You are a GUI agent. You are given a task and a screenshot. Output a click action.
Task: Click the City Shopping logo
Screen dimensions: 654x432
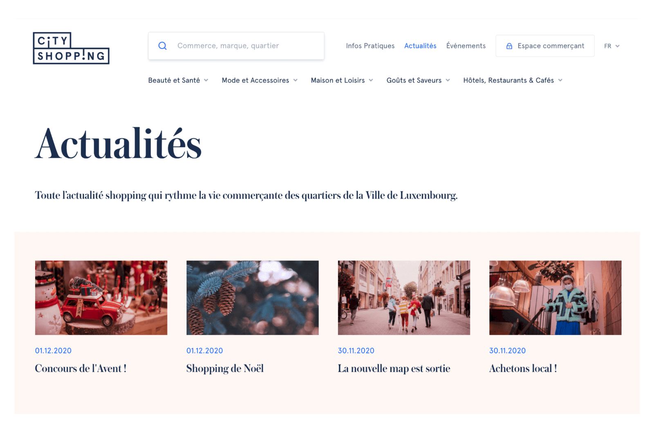pos(71,48)
